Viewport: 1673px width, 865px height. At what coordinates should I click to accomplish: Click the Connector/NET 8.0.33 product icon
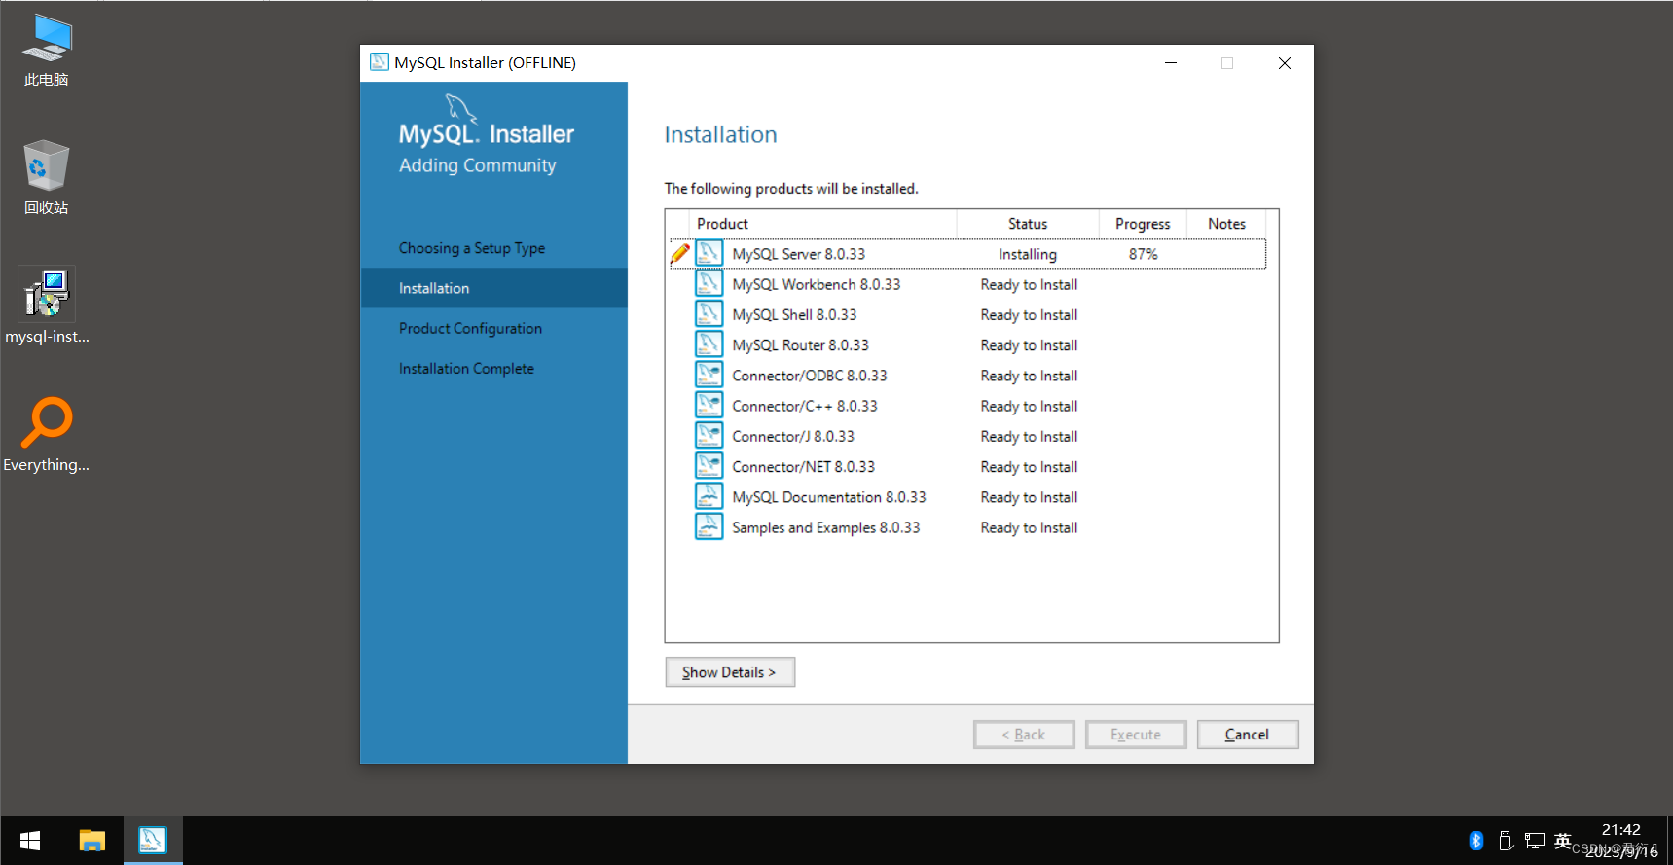pos(709,466)
